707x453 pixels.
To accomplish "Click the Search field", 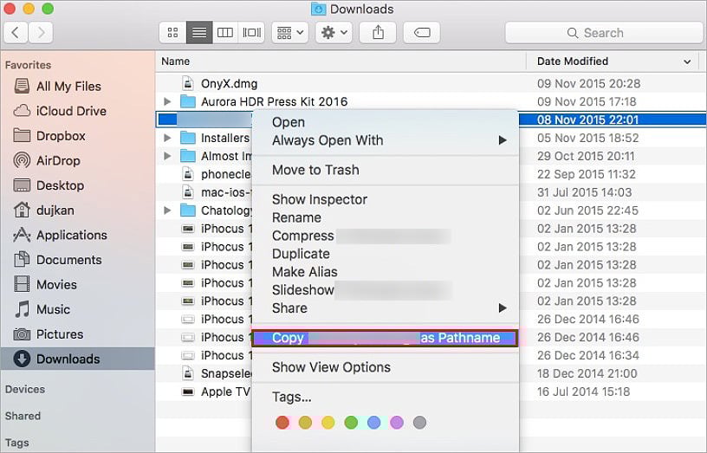I will [x=604, y=32].
